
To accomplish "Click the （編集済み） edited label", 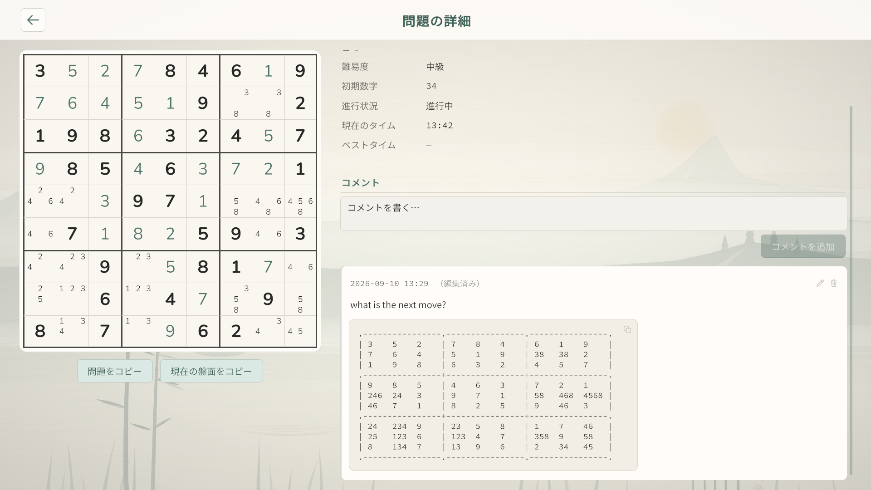I will 460,284.
